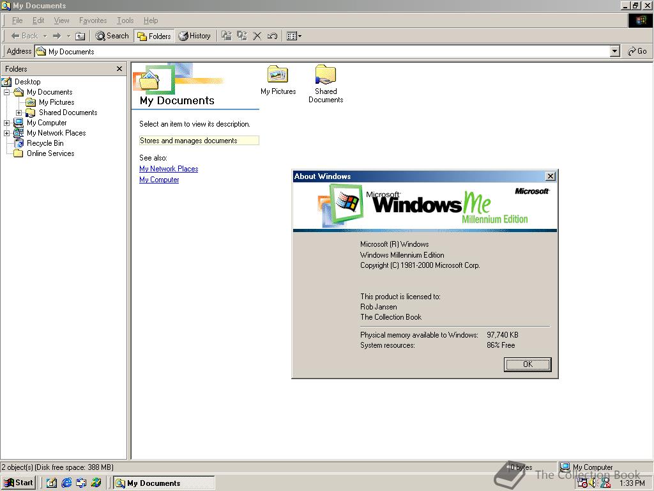Click Show Desktop quick launch icon
The image size is (654, 491).
pyautogui.click(x=52, y=483)
